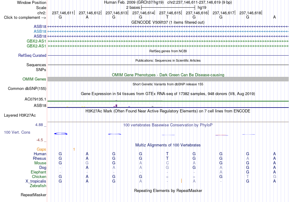This screenshot has height=202, width=289.
Task: Click position label 237,146,615
Action: (x=170, y=13)
